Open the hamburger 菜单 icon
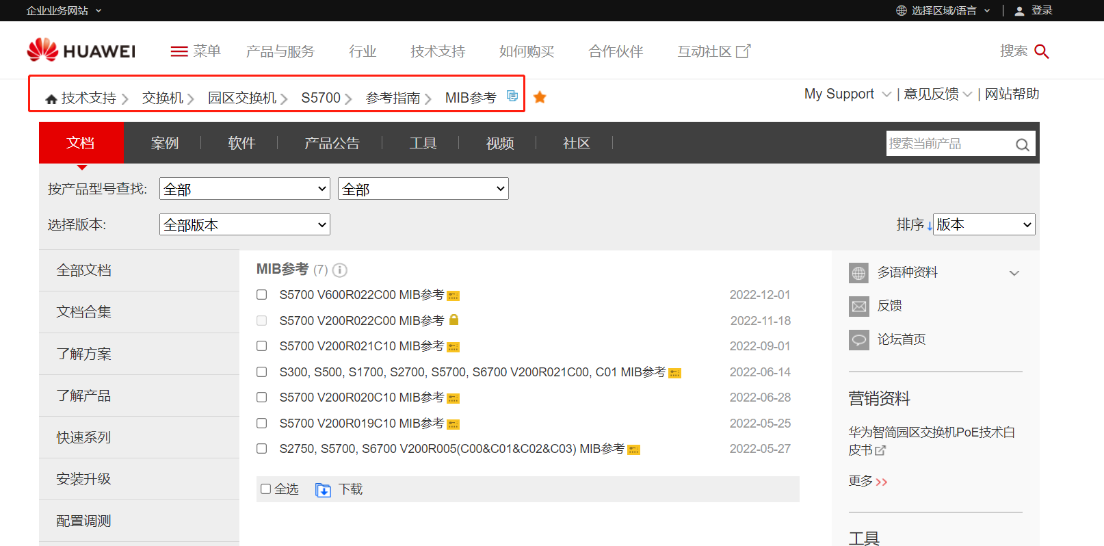 click(x=179, y=51)
